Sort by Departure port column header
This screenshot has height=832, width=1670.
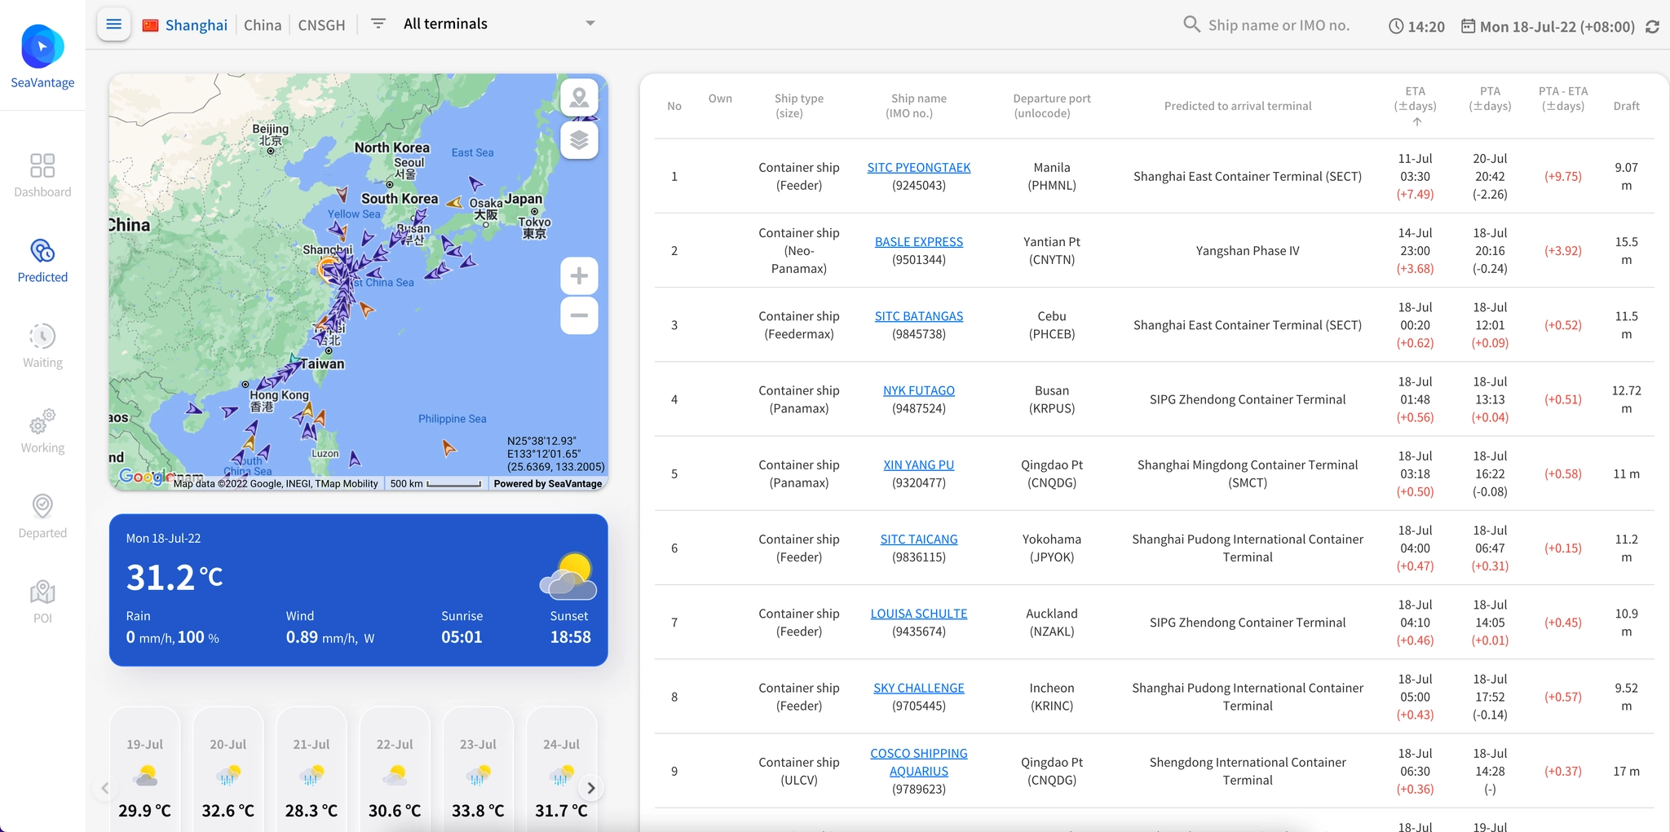point(1052,105)
